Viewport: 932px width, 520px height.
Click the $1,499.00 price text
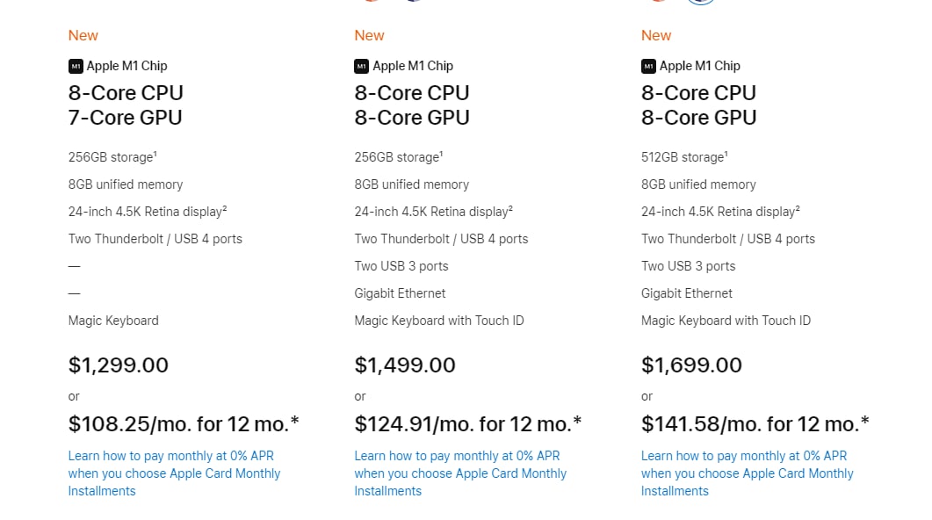(405, 365)
